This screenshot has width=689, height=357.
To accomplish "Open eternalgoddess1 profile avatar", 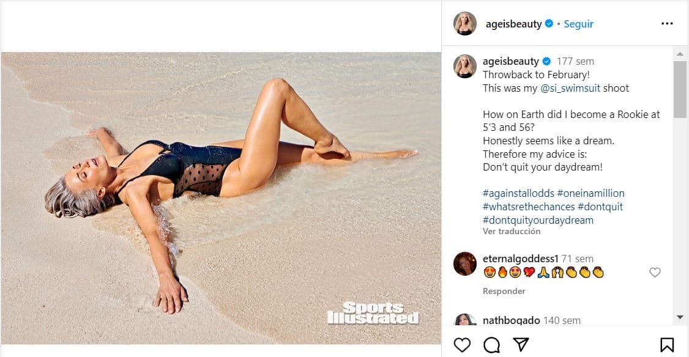I will [x=465, y=264].
